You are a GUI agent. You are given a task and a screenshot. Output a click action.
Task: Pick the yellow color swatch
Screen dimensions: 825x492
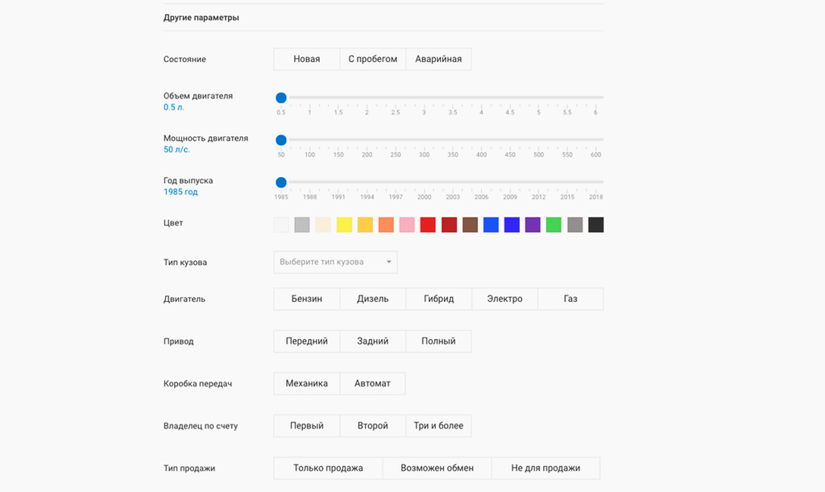[344, 225]
